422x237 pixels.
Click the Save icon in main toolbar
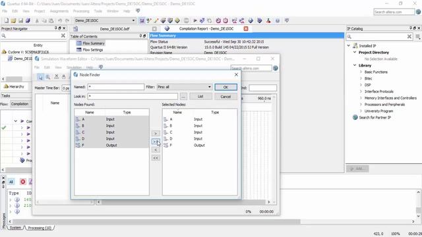click(x=20, y=20)
